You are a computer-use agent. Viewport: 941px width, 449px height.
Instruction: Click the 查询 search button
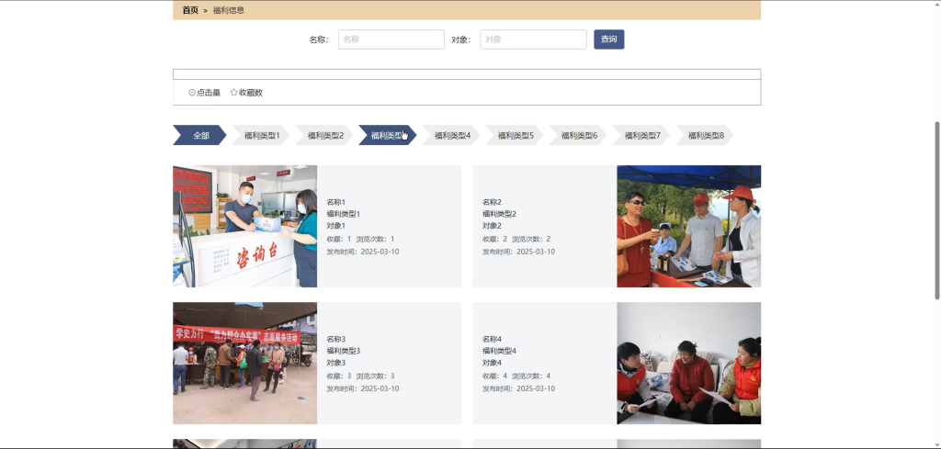[x=609, y=39]
